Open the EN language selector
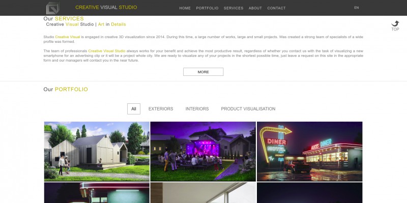 pos(357,8)
